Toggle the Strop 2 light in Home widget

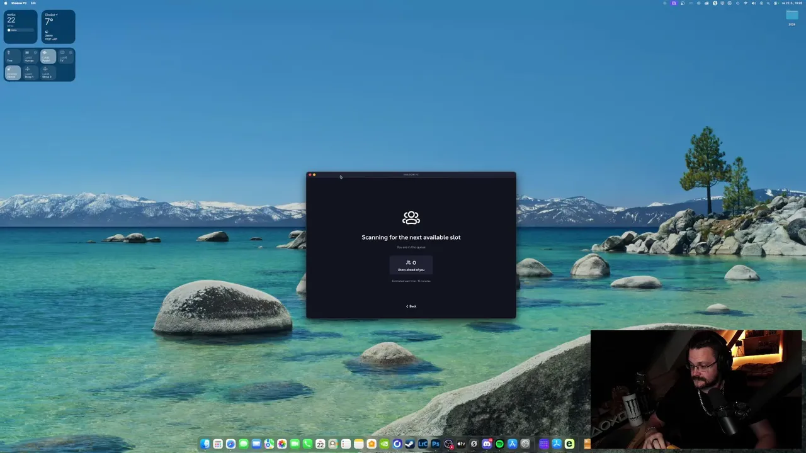tap(48, 72)
